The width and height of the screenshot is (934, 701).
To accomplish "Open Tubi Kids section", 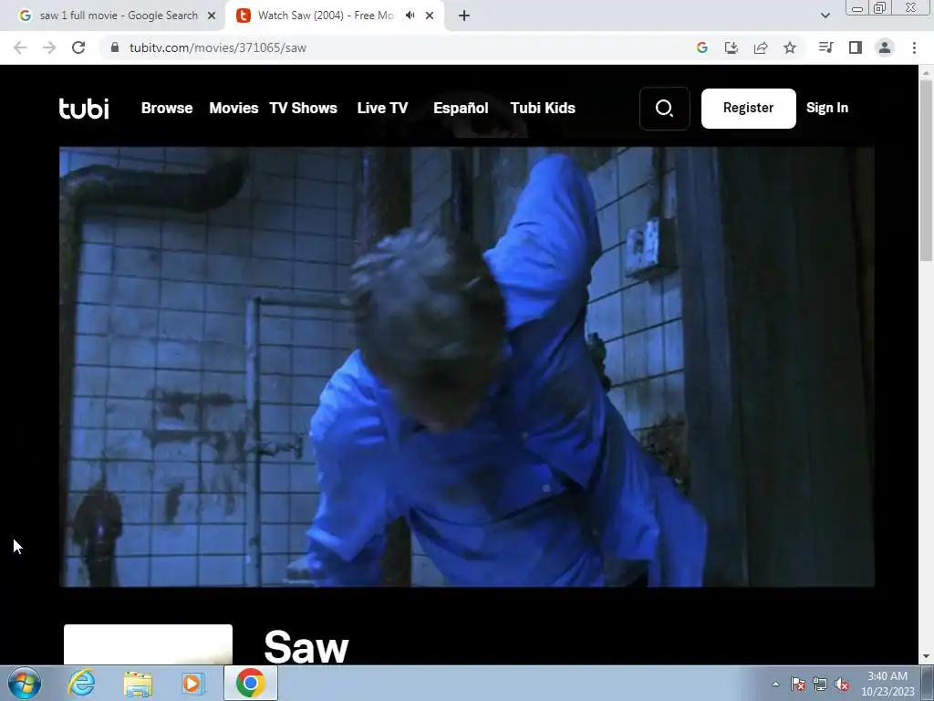I will (543, 108).
